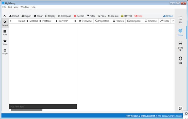Switch to the Inspectors tab
The height and width of the screenshot is (119, 188).
pos(102,21)
